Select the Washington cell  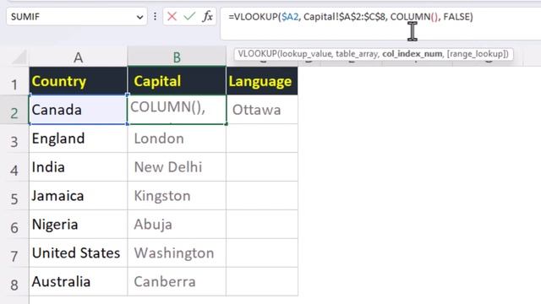pos(177,252)
